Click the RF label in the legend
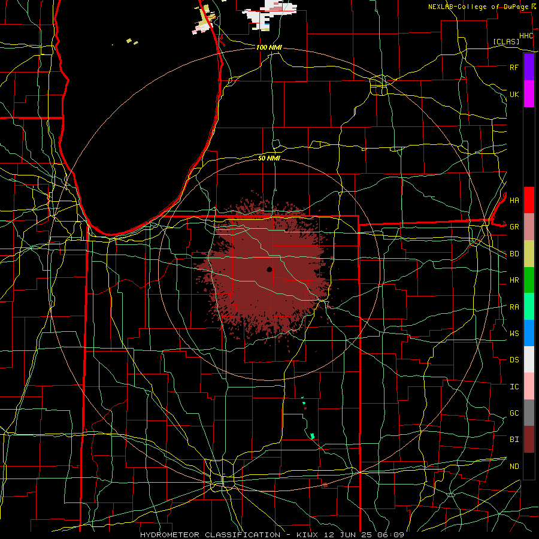Viewport: 539px width, 539px height. pos(514,67)
